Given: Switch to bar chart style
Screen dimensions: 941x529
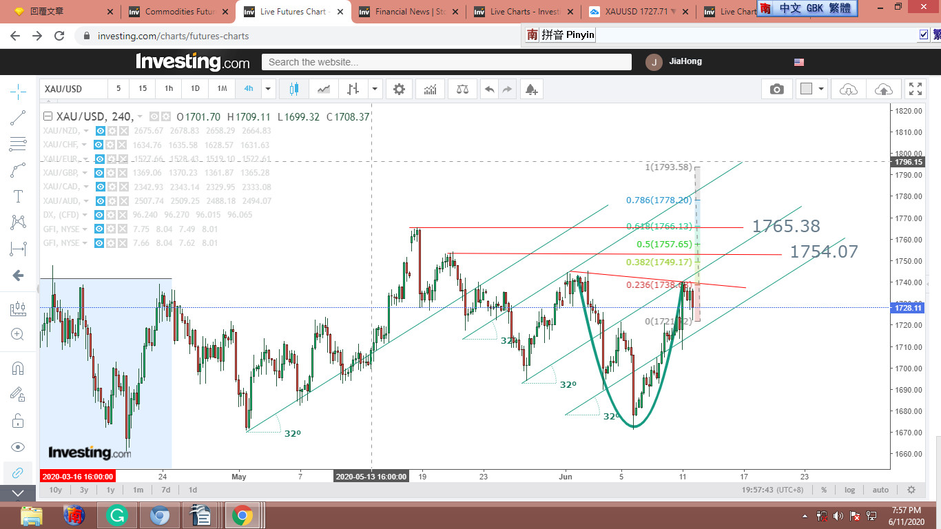Looking at the screenshot, I should tap(353, 89).
